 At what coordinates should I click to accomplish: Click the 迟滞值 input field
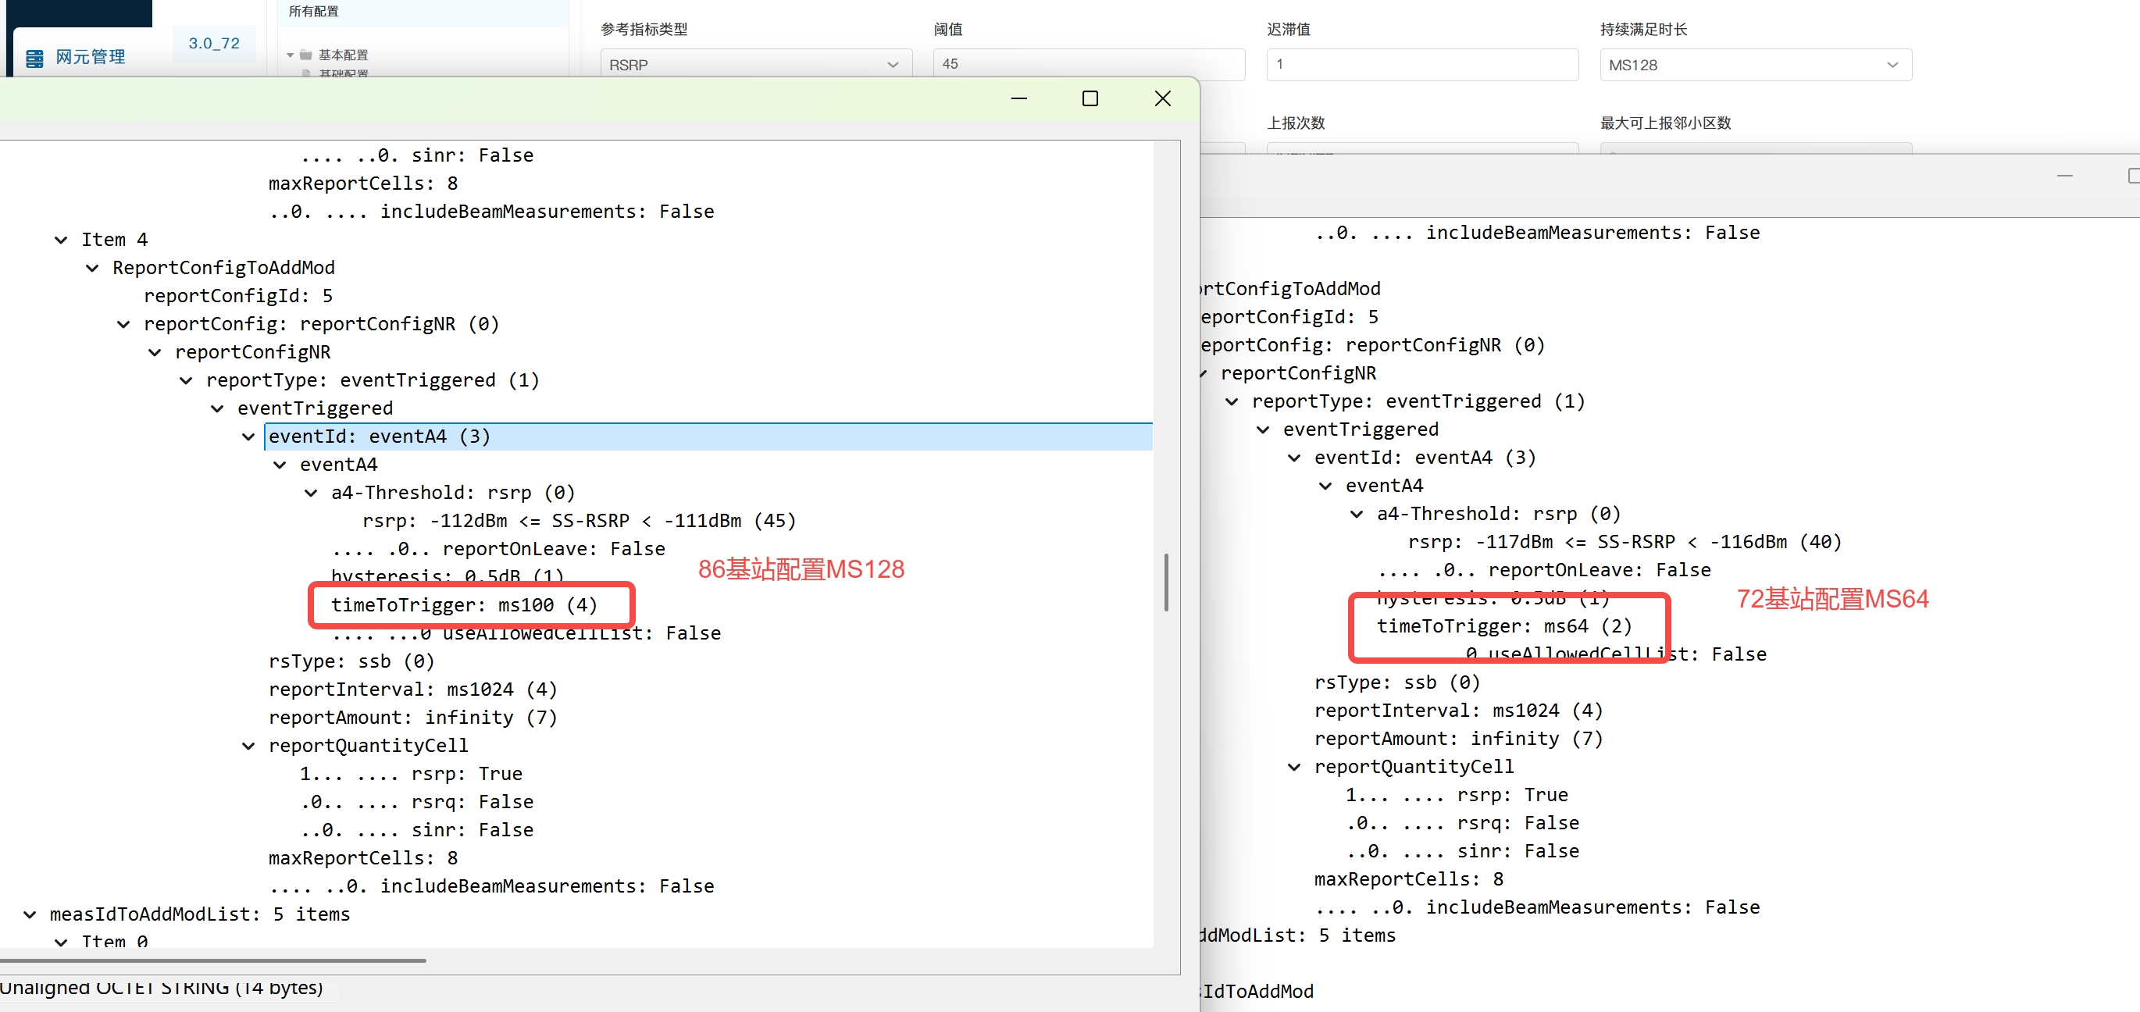click(x=1421, y=65)
